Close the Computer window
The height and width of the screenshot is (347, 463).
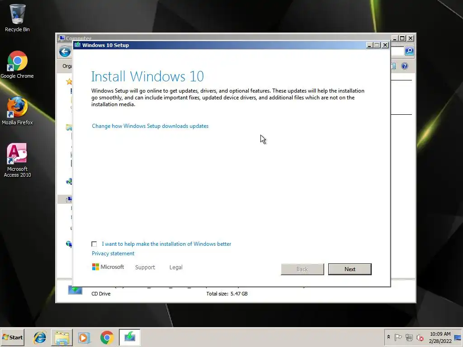tap(411, 38)
